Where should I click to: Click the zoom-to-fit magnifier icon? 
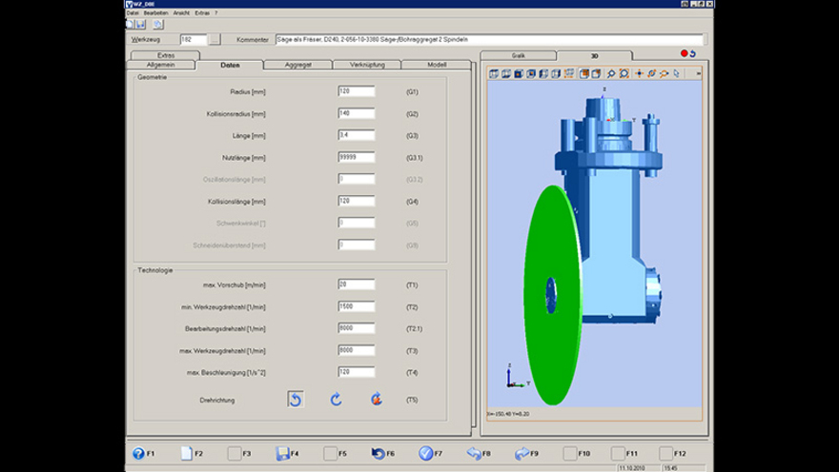[624, 73]
